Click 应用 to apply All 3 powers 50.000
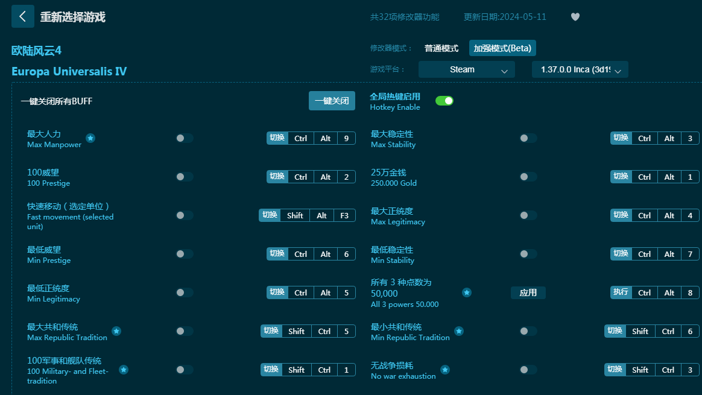The height and width of the screenshot is (395, 702). click(528, 292)
